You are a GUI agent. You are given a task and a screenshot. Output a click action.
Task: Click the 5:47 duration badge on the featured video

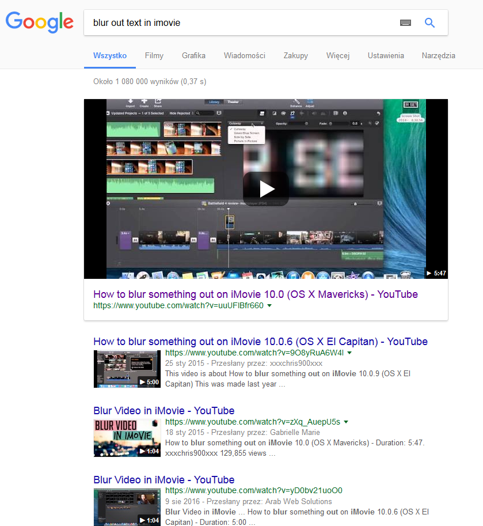pyautogui.click(x=436, y=273)
